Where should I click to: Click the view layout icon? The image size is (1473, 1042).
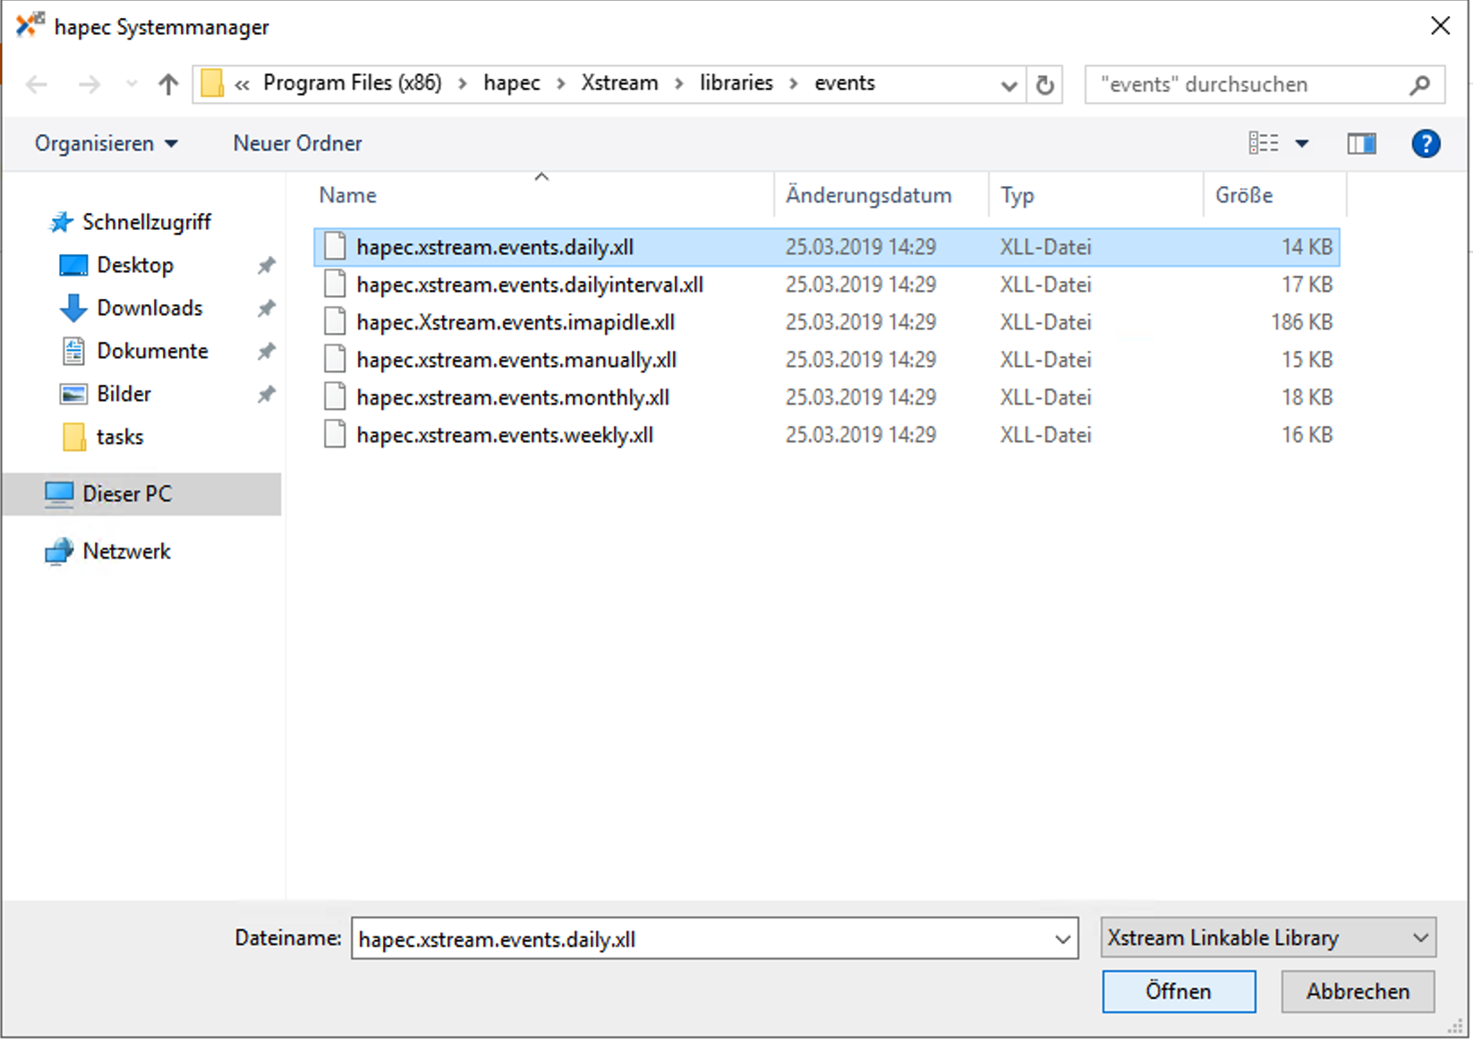point(1264,143)
